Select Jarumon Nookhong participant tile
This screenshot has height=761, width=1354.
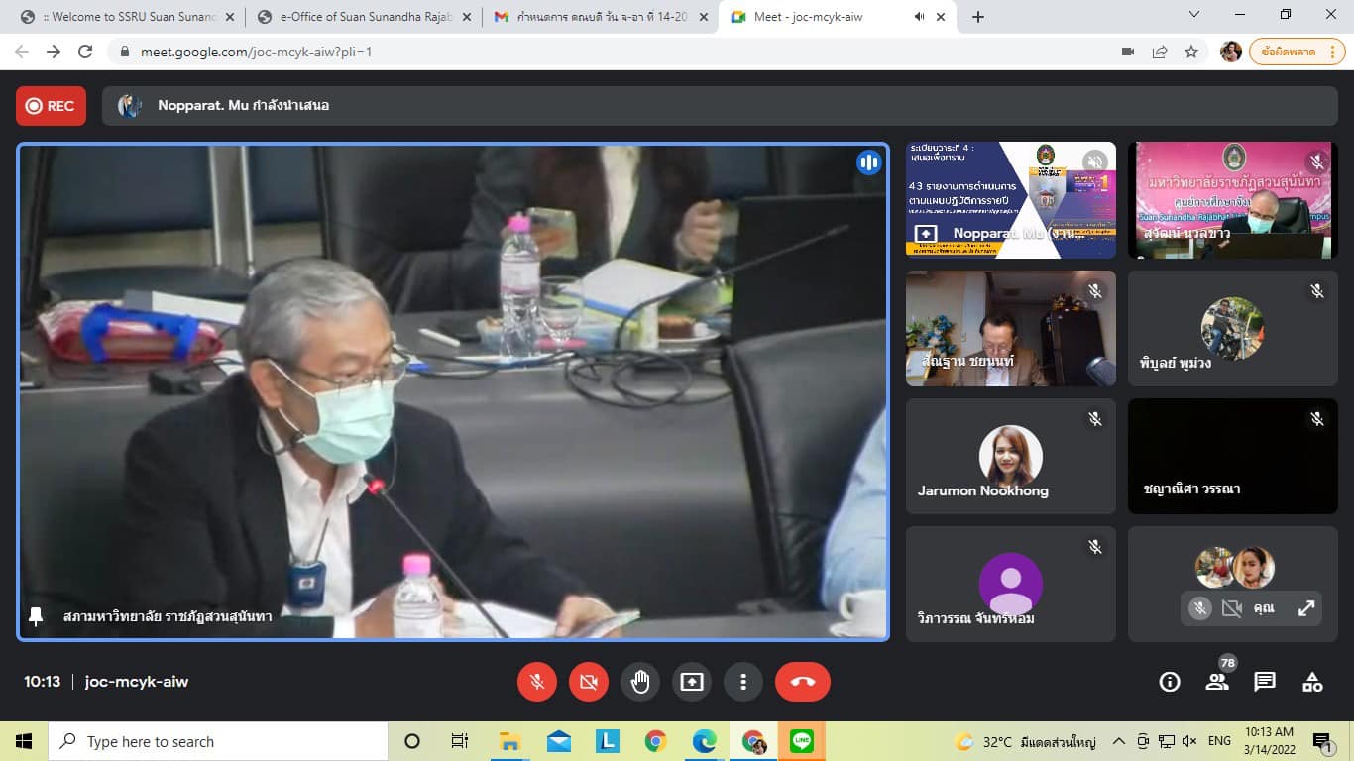pos(1010,457)
